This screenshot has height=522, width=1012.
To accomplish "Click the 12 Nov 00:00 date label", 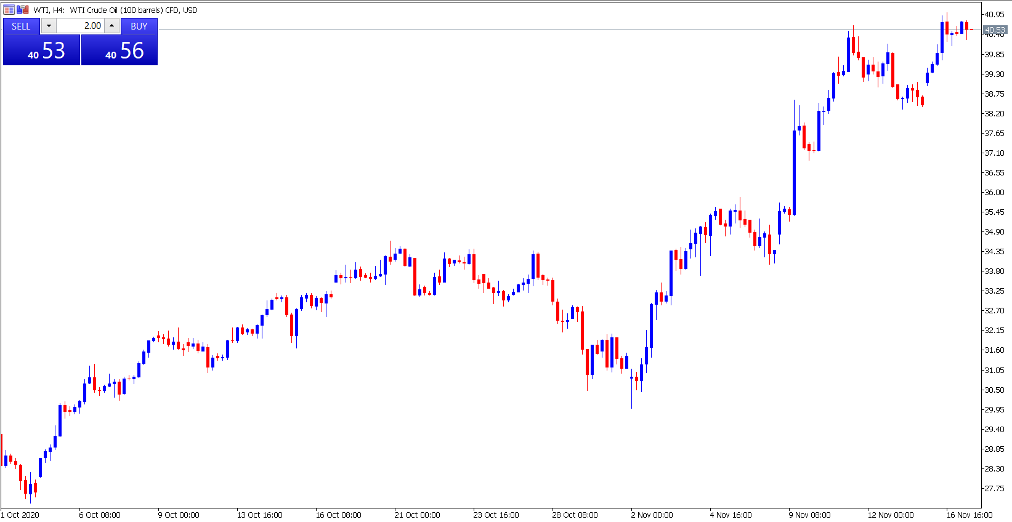I will point(890,515).
